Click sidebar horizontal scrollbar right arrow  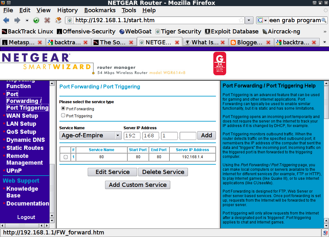coord(47,226)
